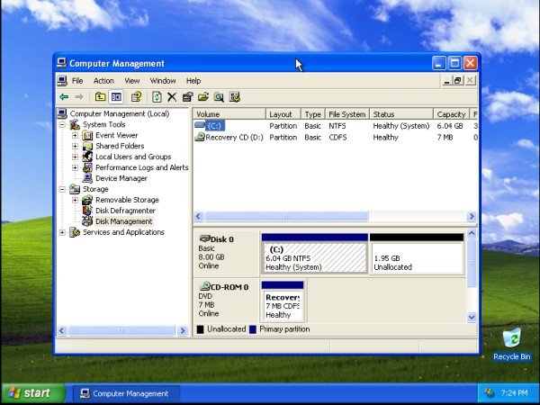The width and height of the screenshot is (540, 405).
Task: Collapse the System Tools tree node
Action: tap(62, 125)
